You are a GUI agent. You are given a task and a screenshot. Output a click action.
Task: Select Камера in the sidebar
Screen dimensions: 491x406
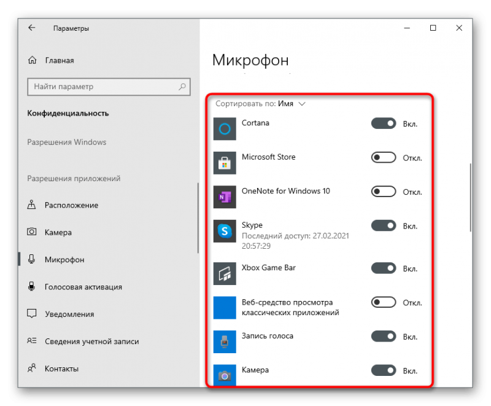(x=58, y=232)
